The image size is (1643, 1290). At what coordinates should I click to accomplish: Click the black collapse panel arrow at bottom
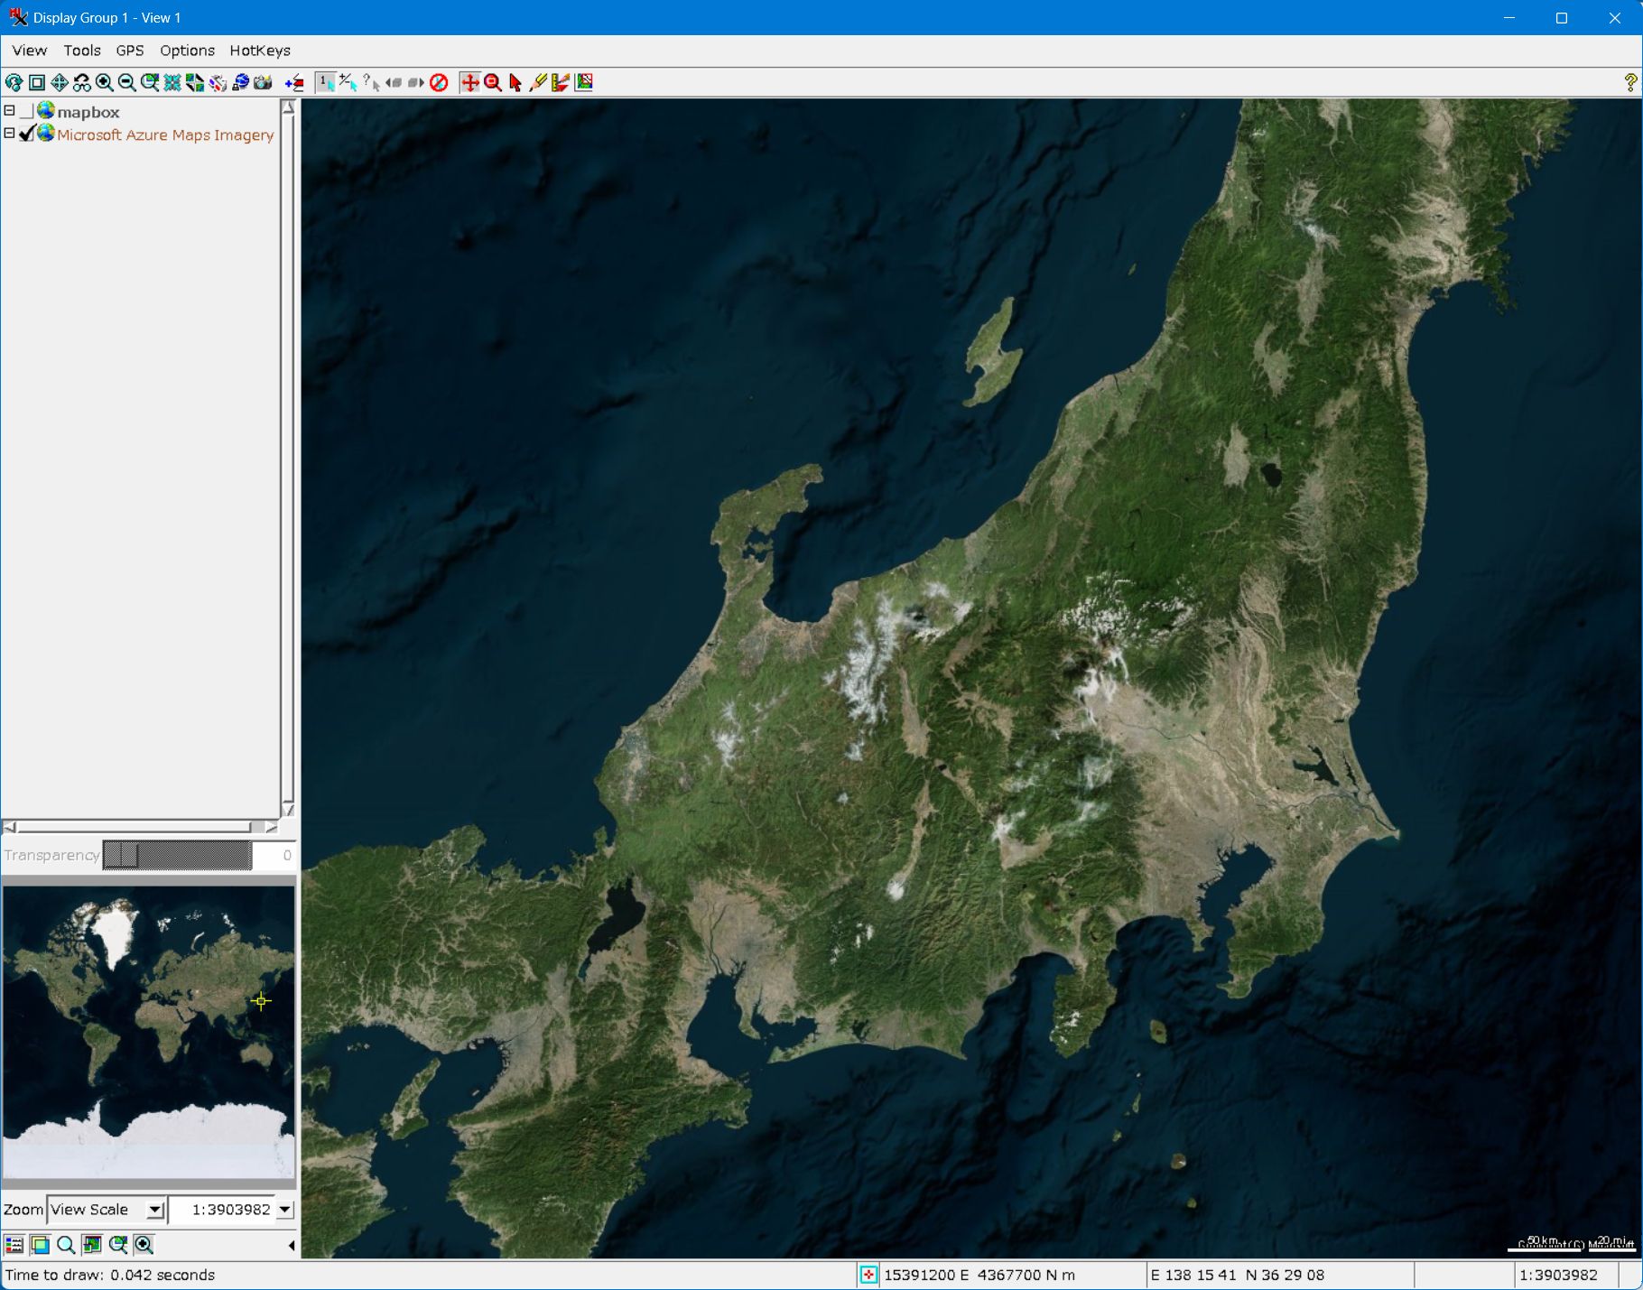291,1246
